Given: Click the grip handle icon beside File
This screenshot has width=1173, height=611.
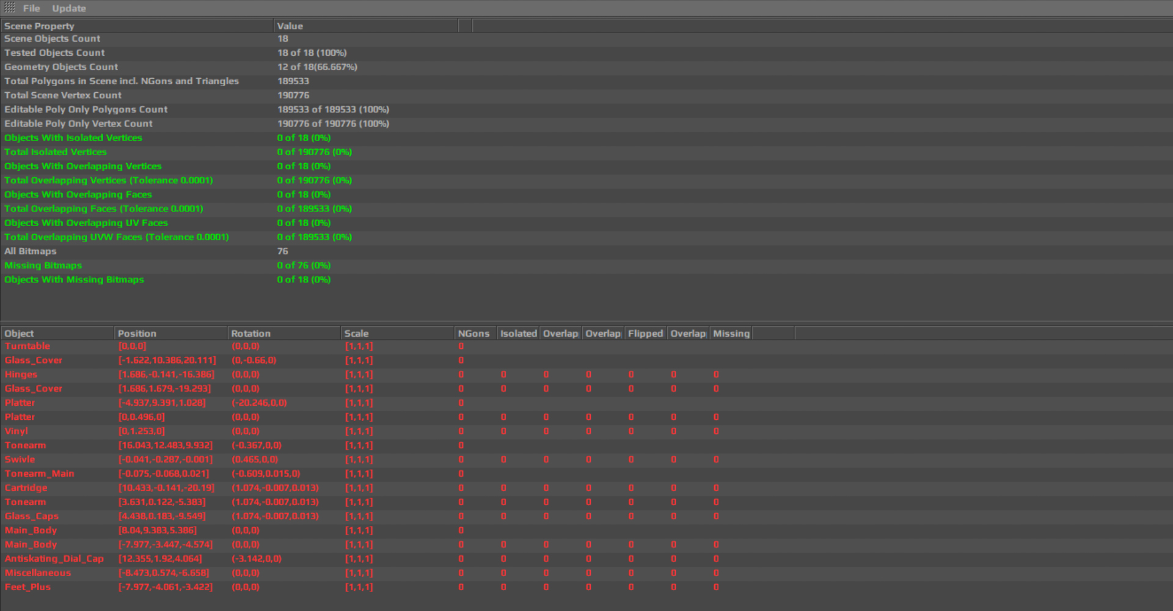Looking at the screenshot, I should coord(10,8).
